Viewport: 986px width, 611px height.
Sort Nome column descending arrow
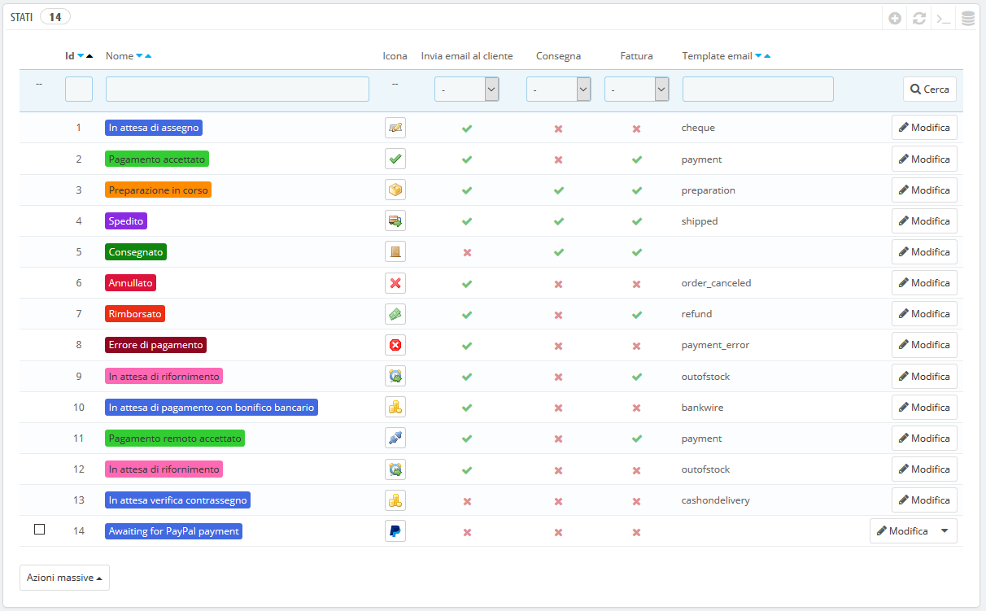(139, 56)
